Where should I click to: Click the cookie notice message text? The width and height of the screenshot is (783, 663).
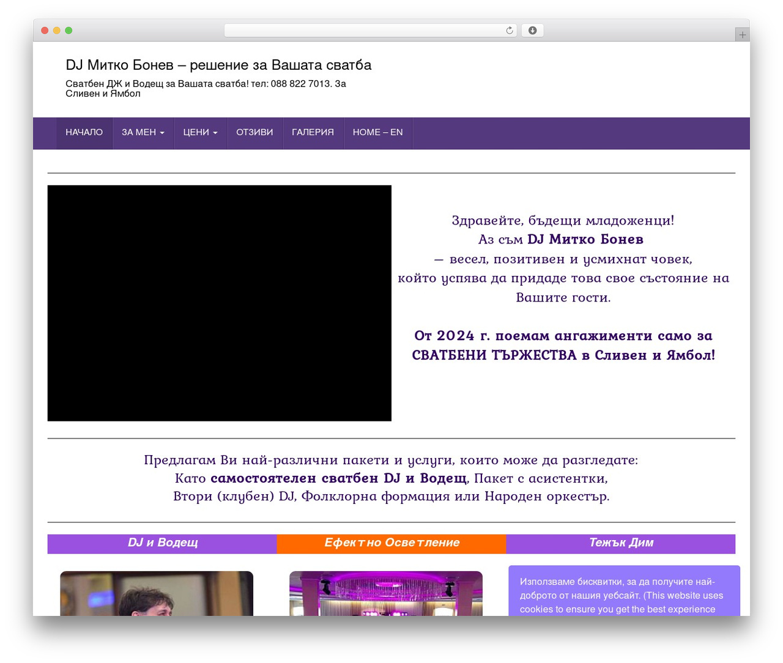pos(622,596)
